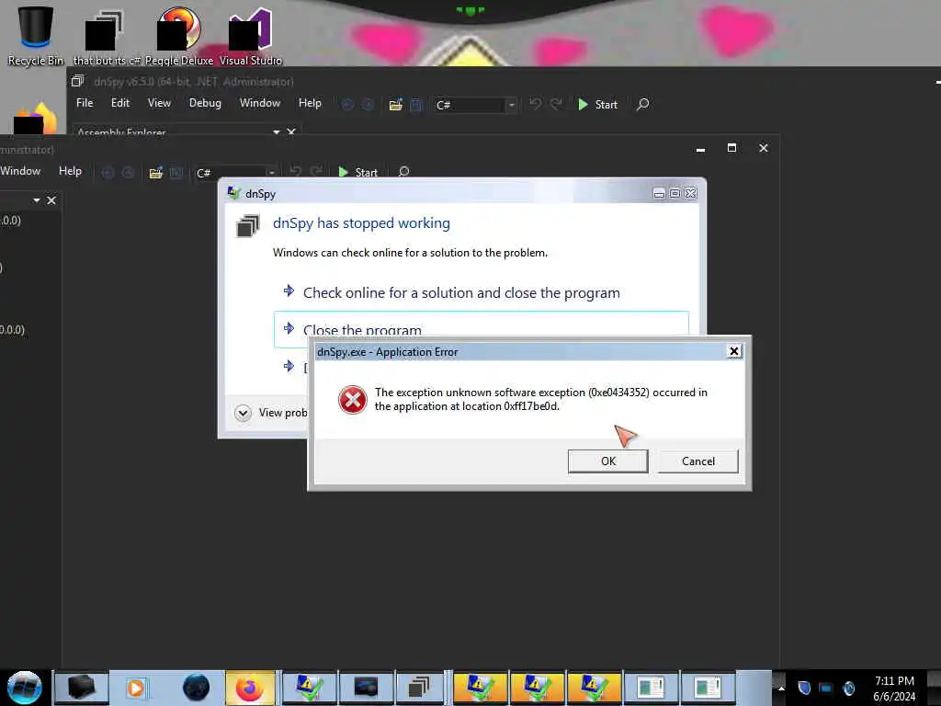The height and width of the screenshot is (706, 941).
Task: Click the network icon in system tray
Action: click(826, 688)
